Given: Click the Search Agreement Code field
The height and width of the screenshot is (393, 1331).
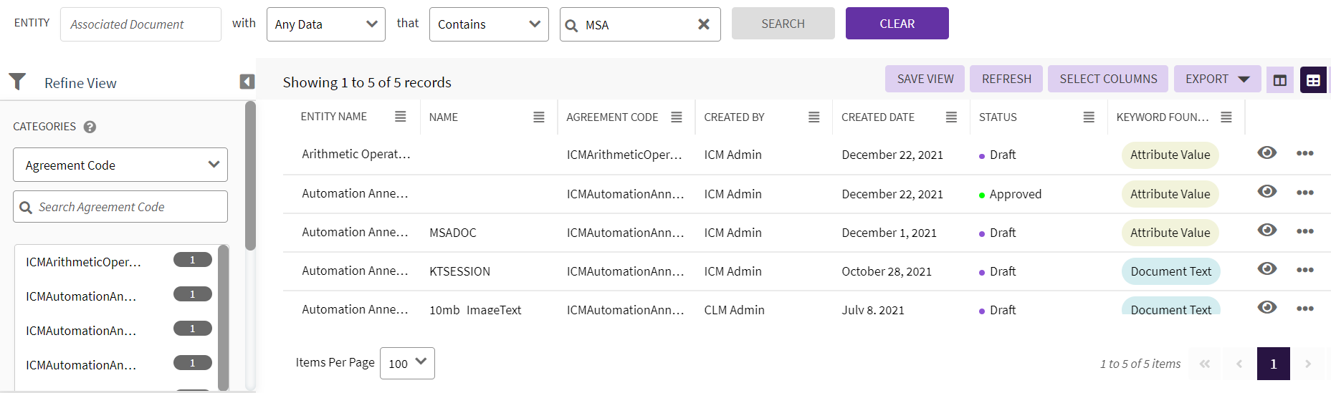Looking at the screenshot, I should coord(120,207).
